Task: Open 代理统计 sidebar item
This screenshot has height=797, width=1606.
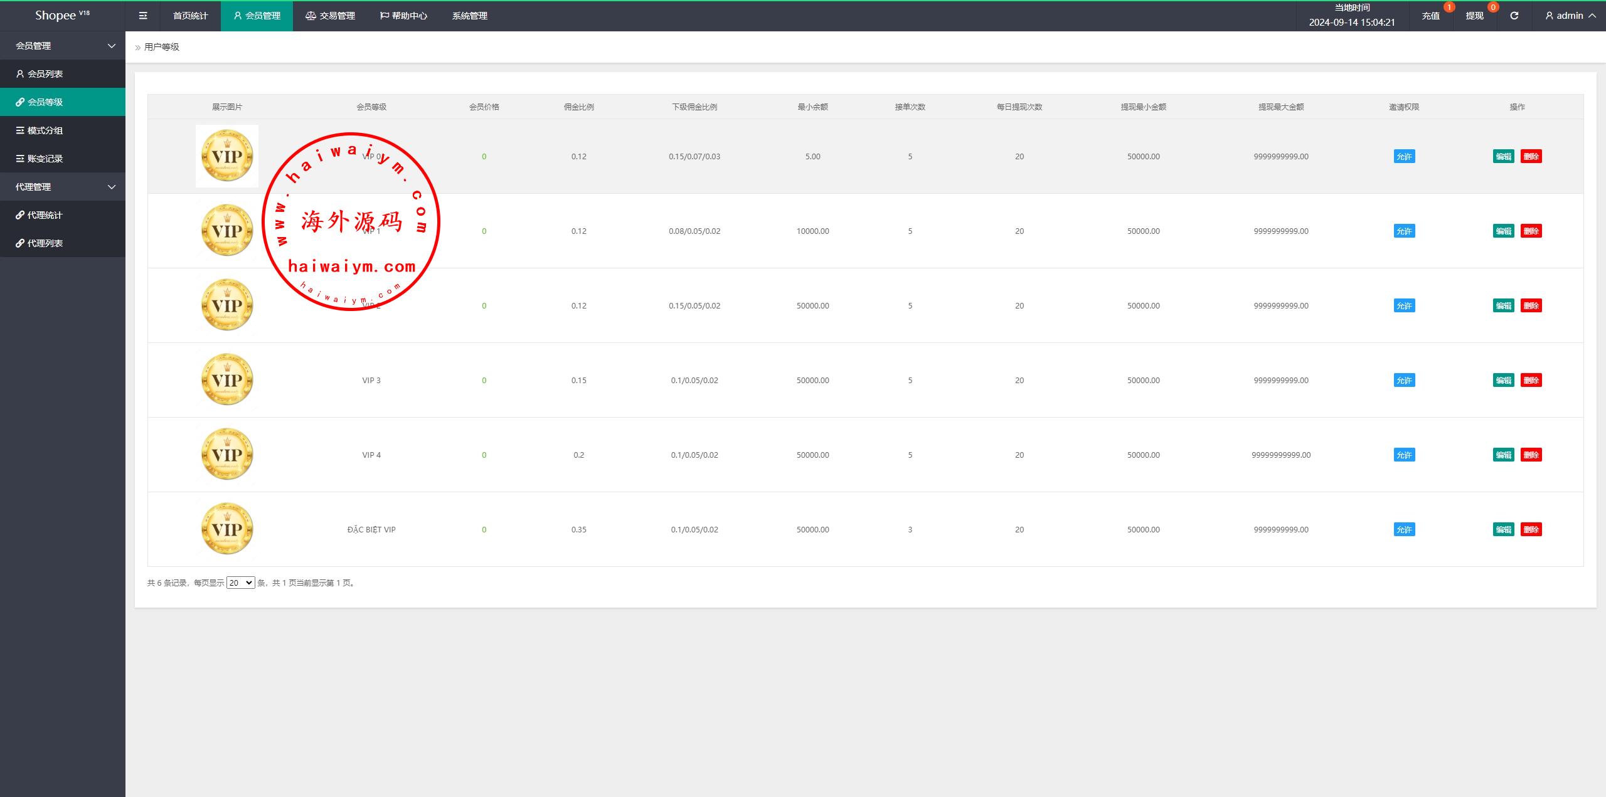Action: (45, 215)
